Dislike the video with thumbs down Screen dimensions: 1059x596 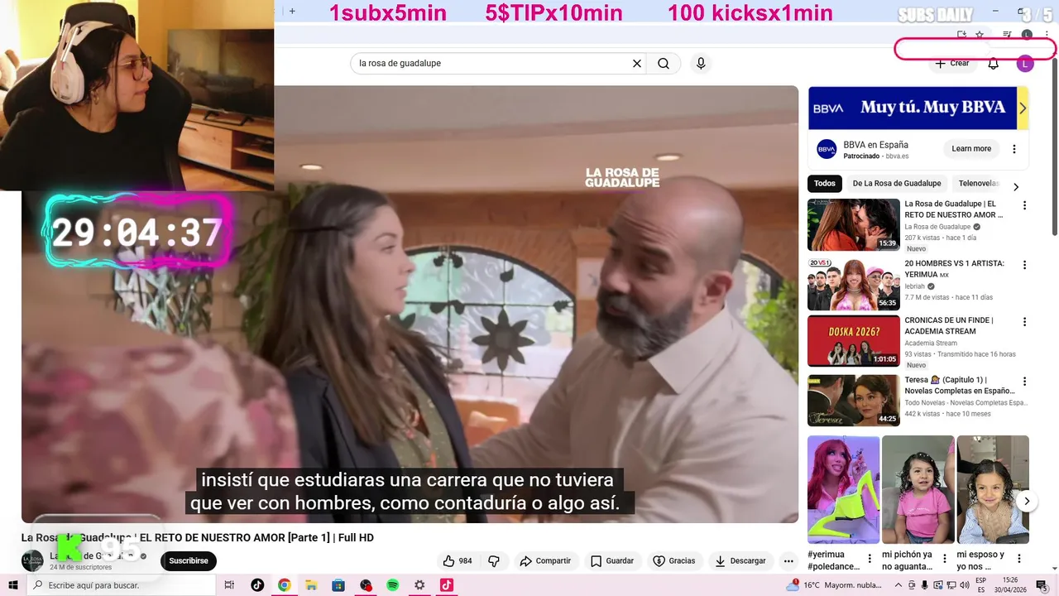pyautogui.click(x=494, y=561)
